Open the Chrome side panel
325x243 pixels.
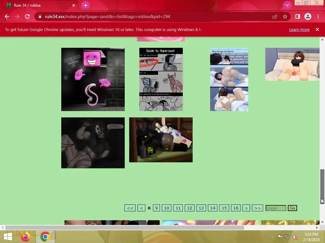coord(298,16)
